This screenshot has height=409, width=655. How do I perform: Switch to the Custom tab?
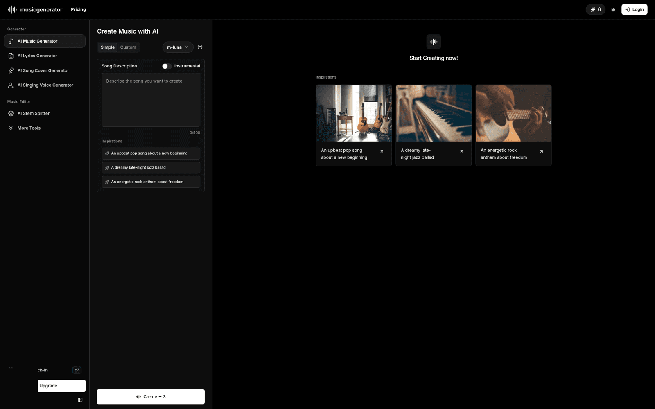click(x=128, y=47)
